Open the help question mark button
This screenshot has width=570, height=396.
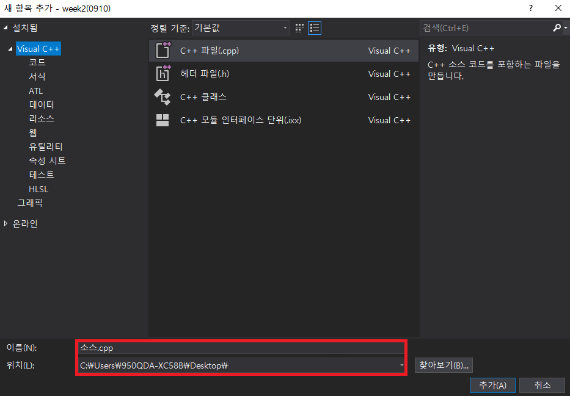(531, 8)
